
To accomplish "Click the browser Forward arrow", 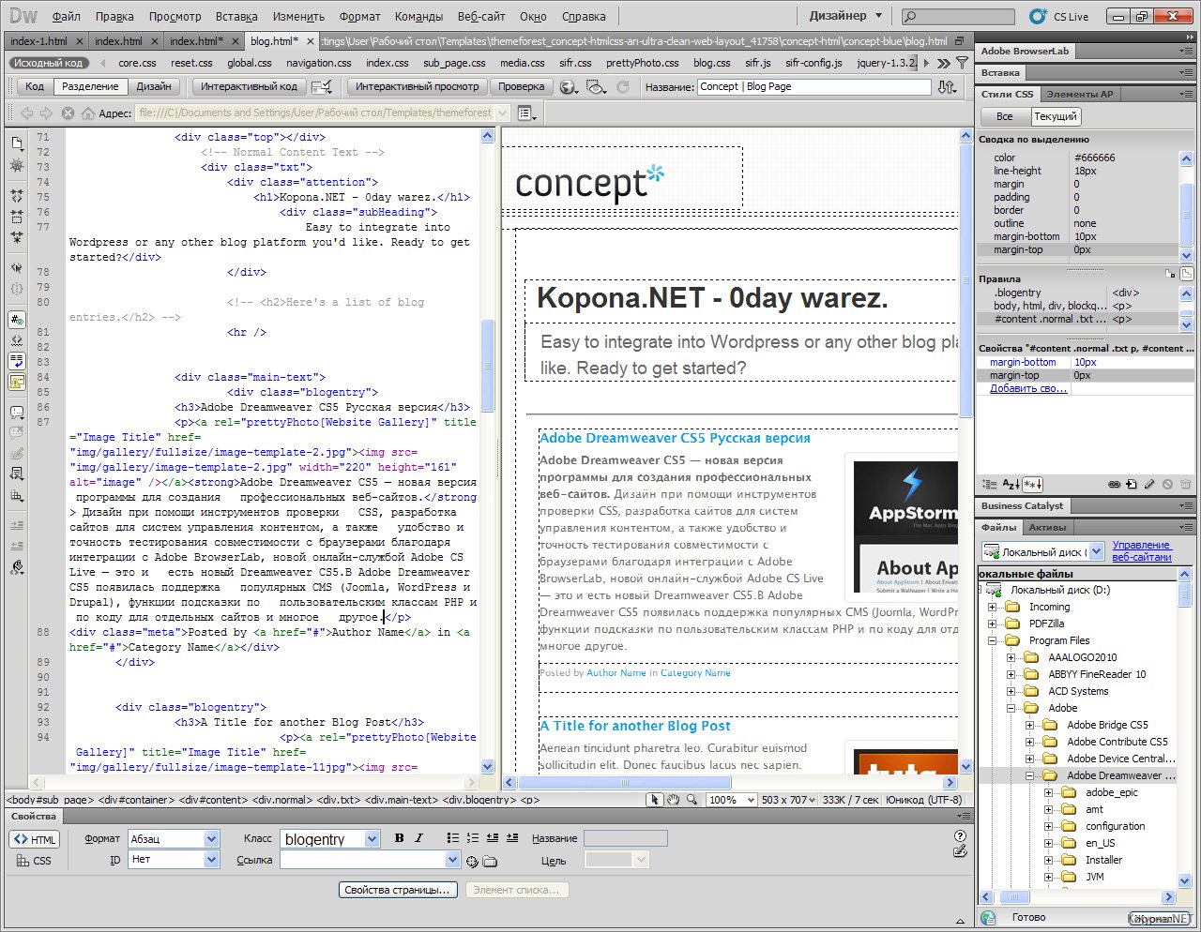I will 47,113.
